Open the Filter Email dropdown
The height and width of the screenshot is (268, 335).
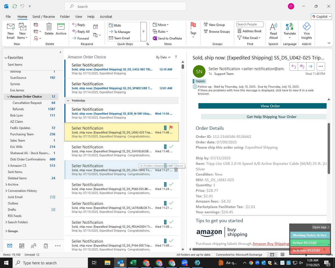coord(249,38)
